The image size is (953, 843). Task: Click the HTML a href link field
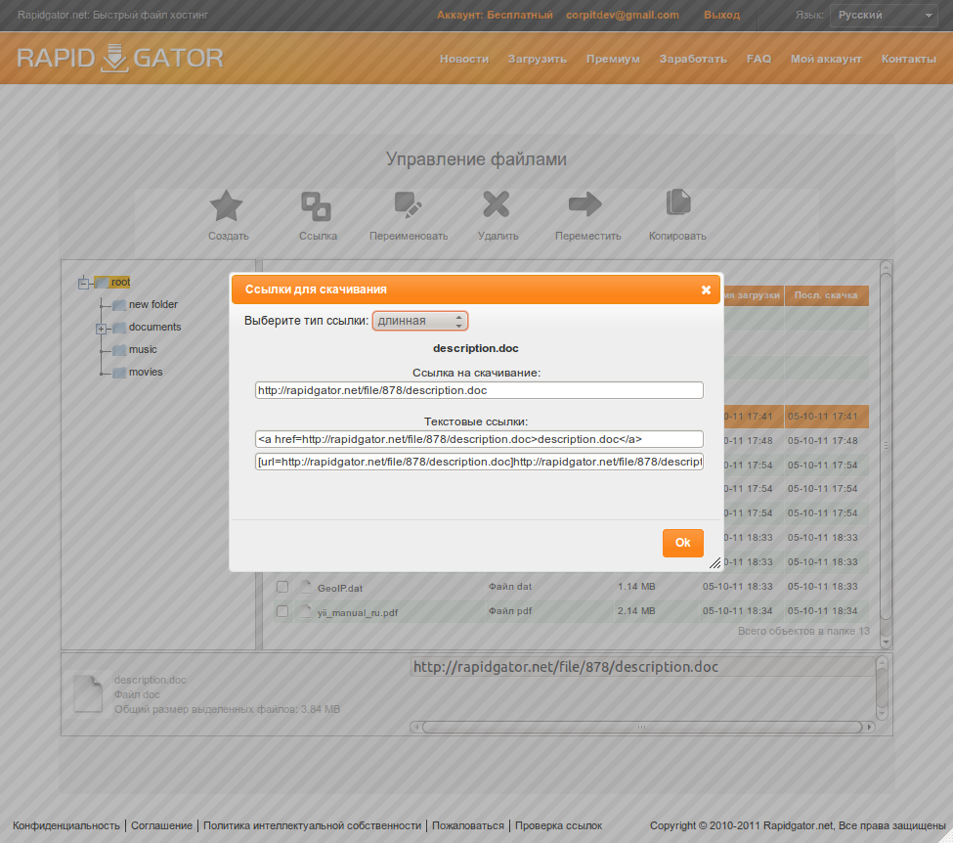tap(479, 439)
